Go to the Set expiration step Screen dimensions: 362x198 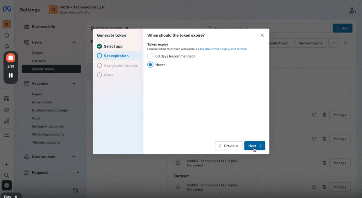coord(116,56)
